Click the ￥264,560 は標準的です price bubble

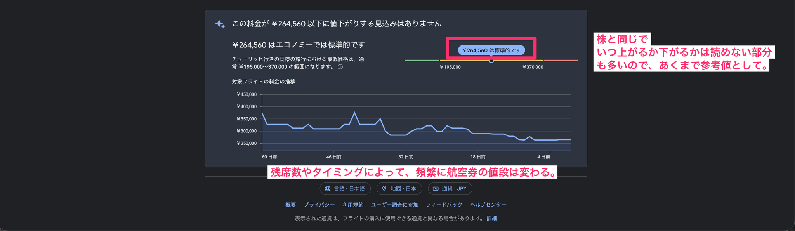click(491, 50)
